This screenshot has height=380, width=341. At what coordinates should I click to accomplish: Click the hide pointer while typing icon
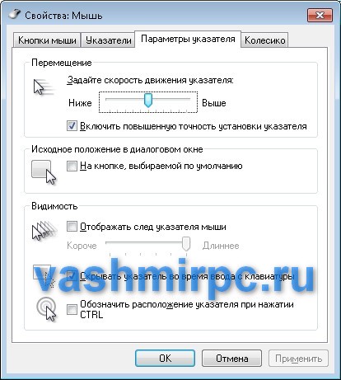pos(44,275)
